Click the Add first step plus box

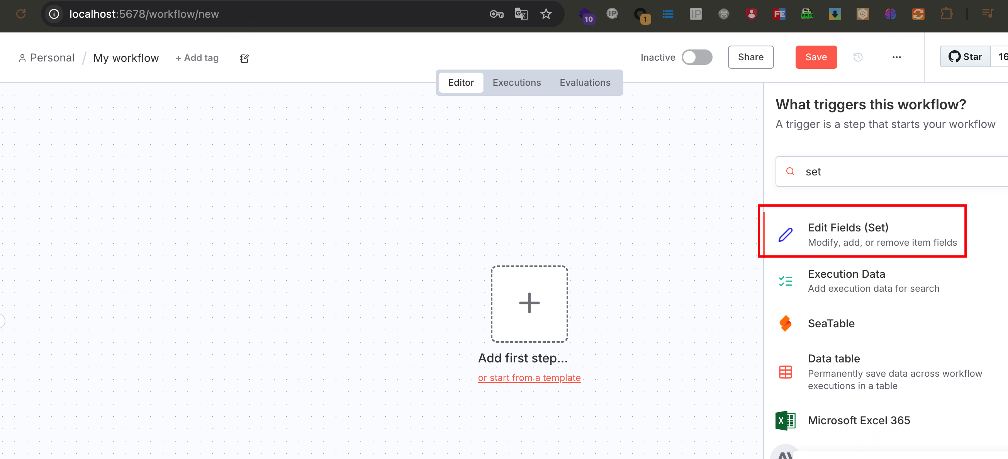529,304
